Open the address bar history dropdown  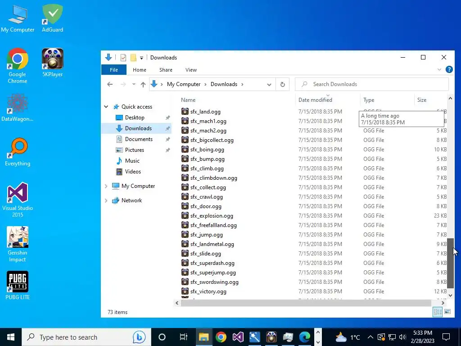pyautogui.click(x=269, y=84)
